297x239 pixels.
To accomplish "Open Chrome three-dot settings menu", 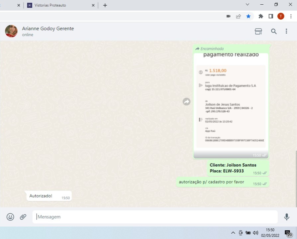I will [291, 16].
